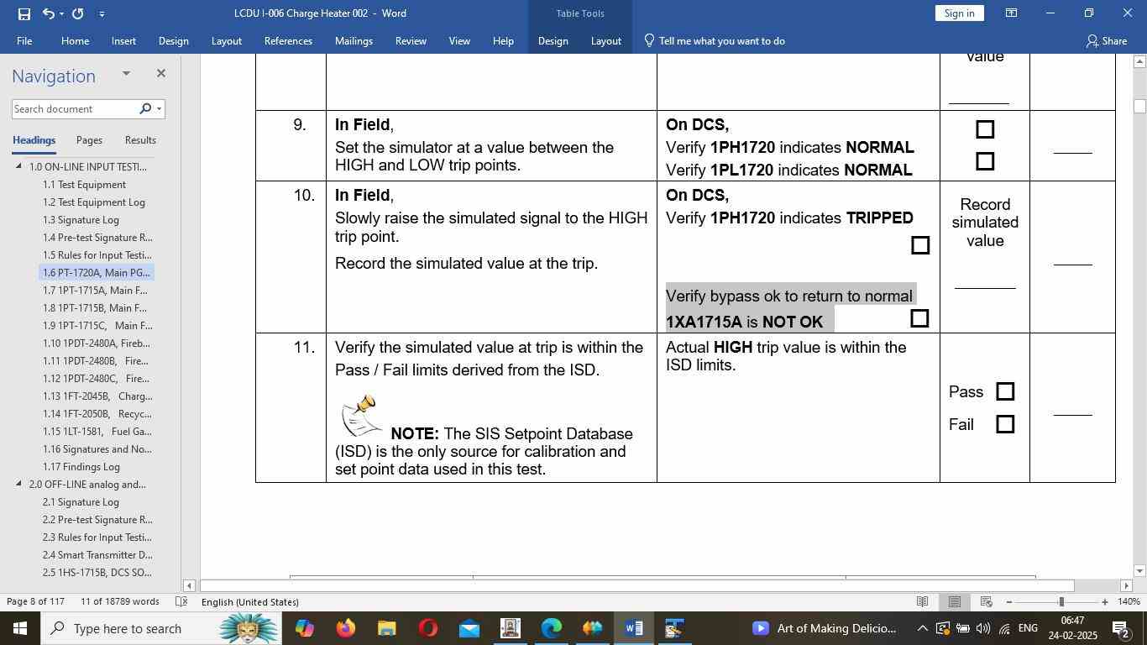The image size is (1147, 645).
Task: Click horizontal scrollbar right arrow
Action: coord(1126,585)
